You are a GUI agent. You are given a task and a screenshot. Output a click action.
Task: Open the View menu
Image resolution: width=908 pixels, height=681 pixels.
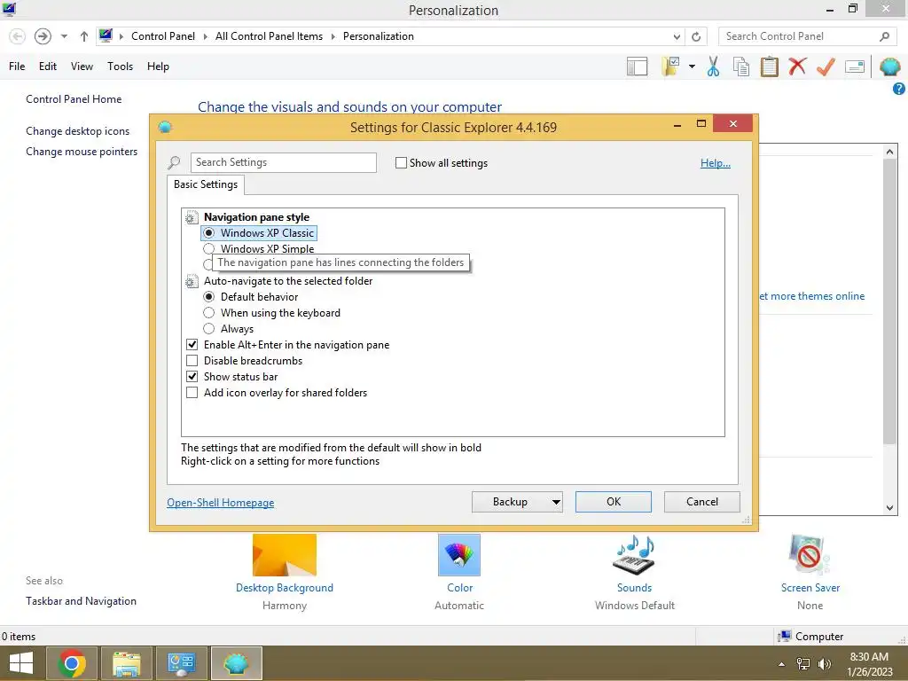pyautogui.click(x=82, y=67)
